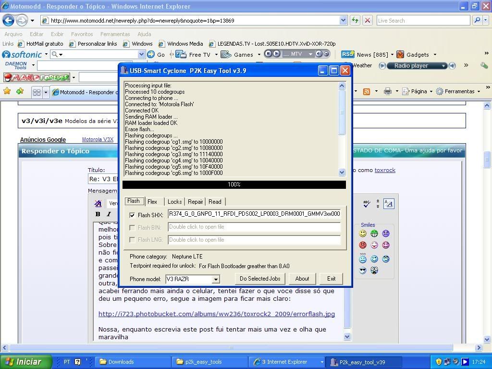Click the browser Forward arrow button

pos(21,21)
